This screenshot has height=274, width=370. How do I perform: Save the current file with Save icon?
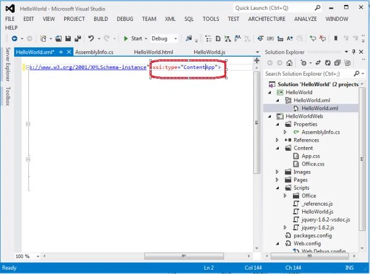click(x=68, y=38)
